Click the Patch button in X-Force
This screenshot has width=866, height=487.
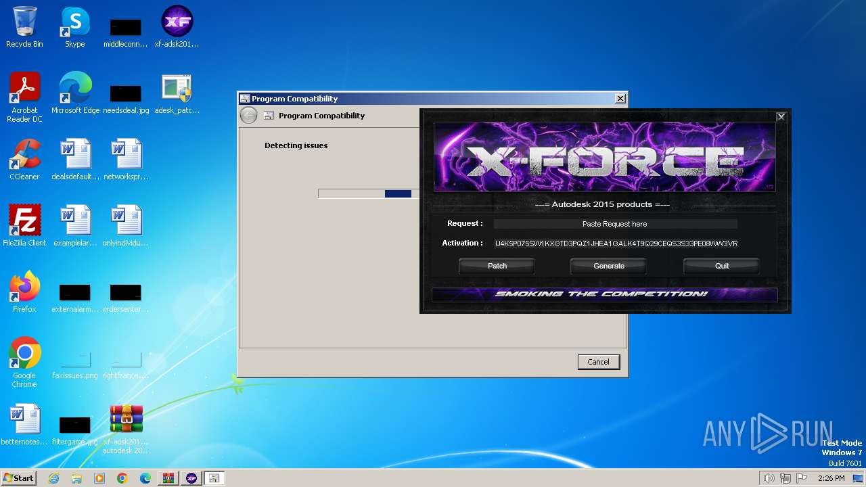coord(497,266)
